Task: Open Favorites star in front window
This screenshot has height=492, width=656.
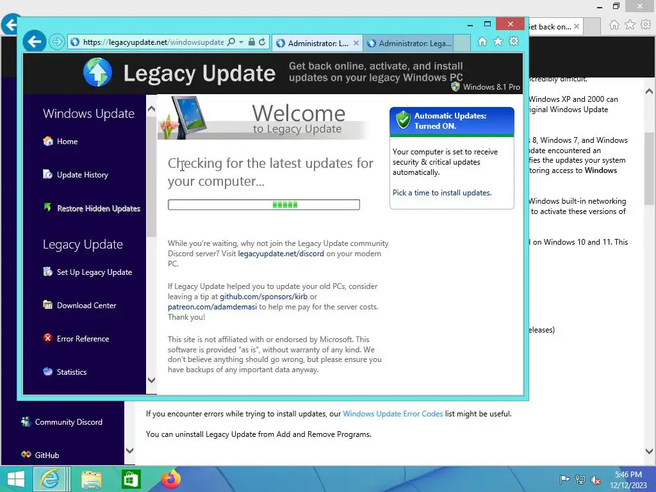Action: [498, 42]
